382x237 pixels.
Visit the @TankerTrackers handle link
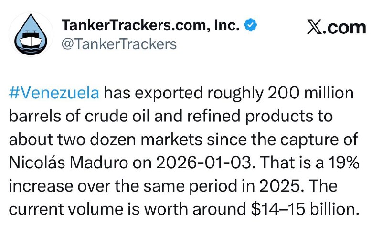[x=119, y=44]
